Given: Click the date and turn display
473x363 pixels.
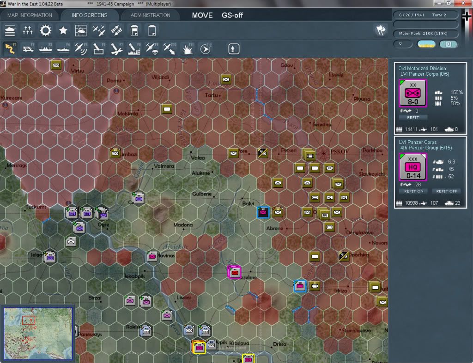Looking at the screenshot, I should click(x=425, y=15).
